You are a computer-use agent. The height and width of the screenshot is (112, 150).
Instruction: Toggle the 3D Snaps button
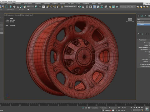pos(47,7)
